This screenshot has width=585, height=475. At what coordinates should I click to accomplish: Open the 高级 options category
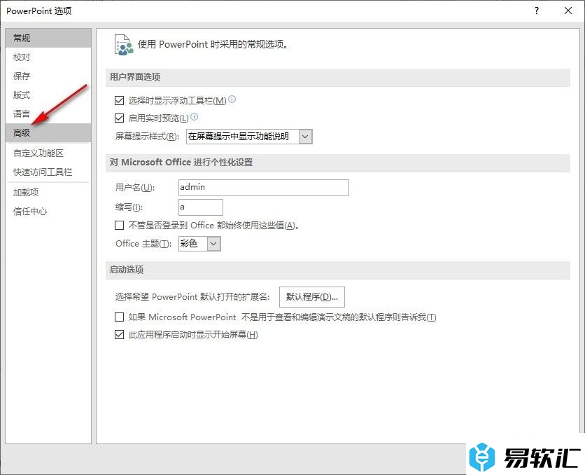[x=48, y=133]
